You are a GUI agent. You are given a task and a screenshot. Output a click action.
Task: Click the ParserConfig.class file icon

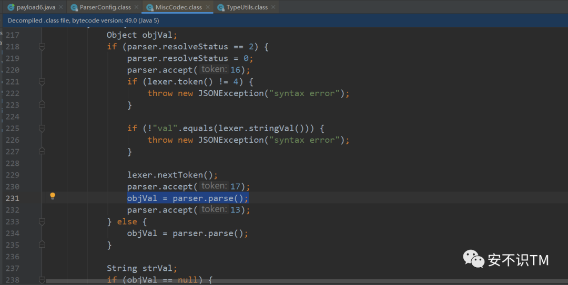[74, 7]
